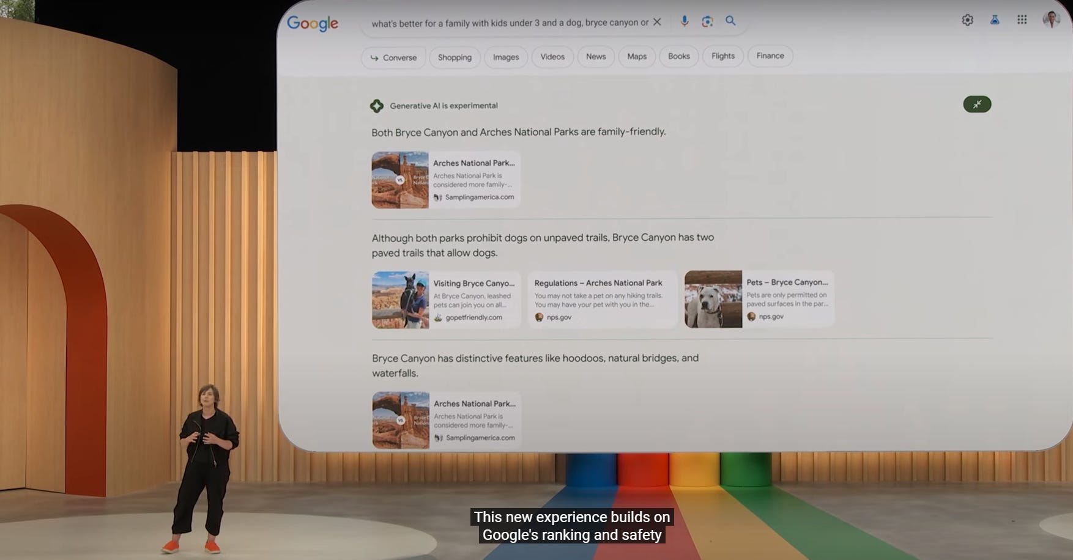The width and height of the screenshot is (1073, 560).
Task: Select the Finance filter chip
Action: [770, 56]
